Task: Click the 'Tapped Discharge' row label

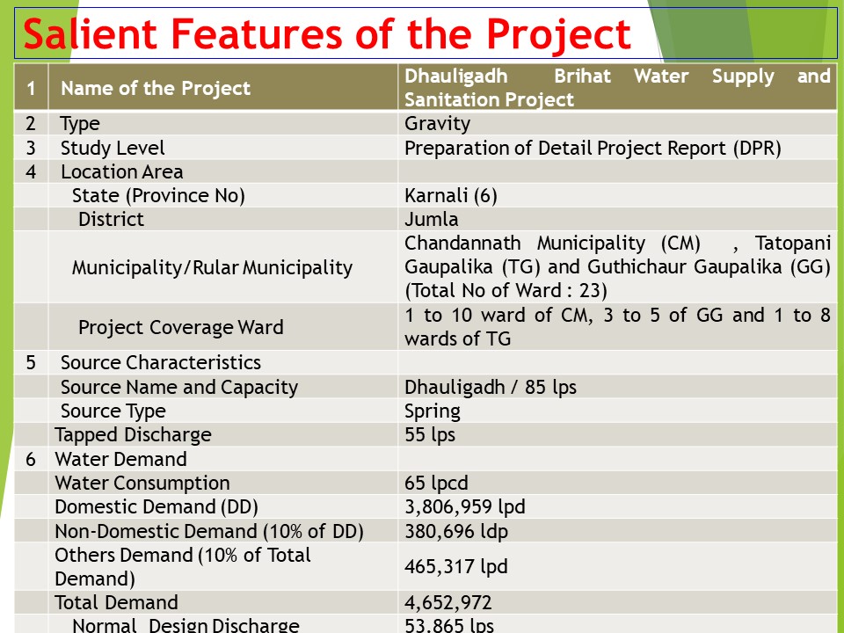Action: click(133, 434)
